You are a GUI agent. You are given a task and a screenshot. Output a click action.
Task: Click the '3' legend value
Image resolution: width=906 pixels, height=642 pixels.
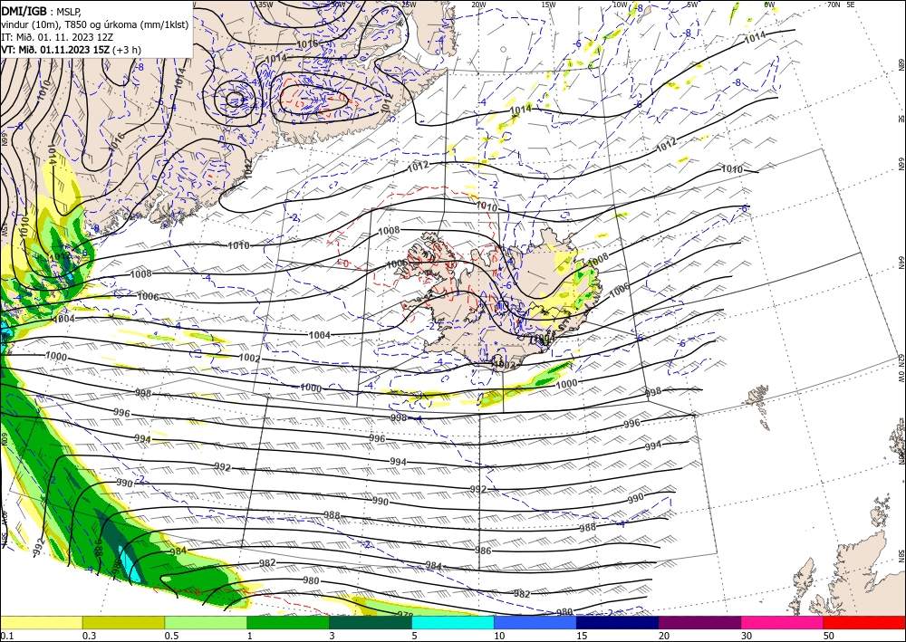click(333, 636)
